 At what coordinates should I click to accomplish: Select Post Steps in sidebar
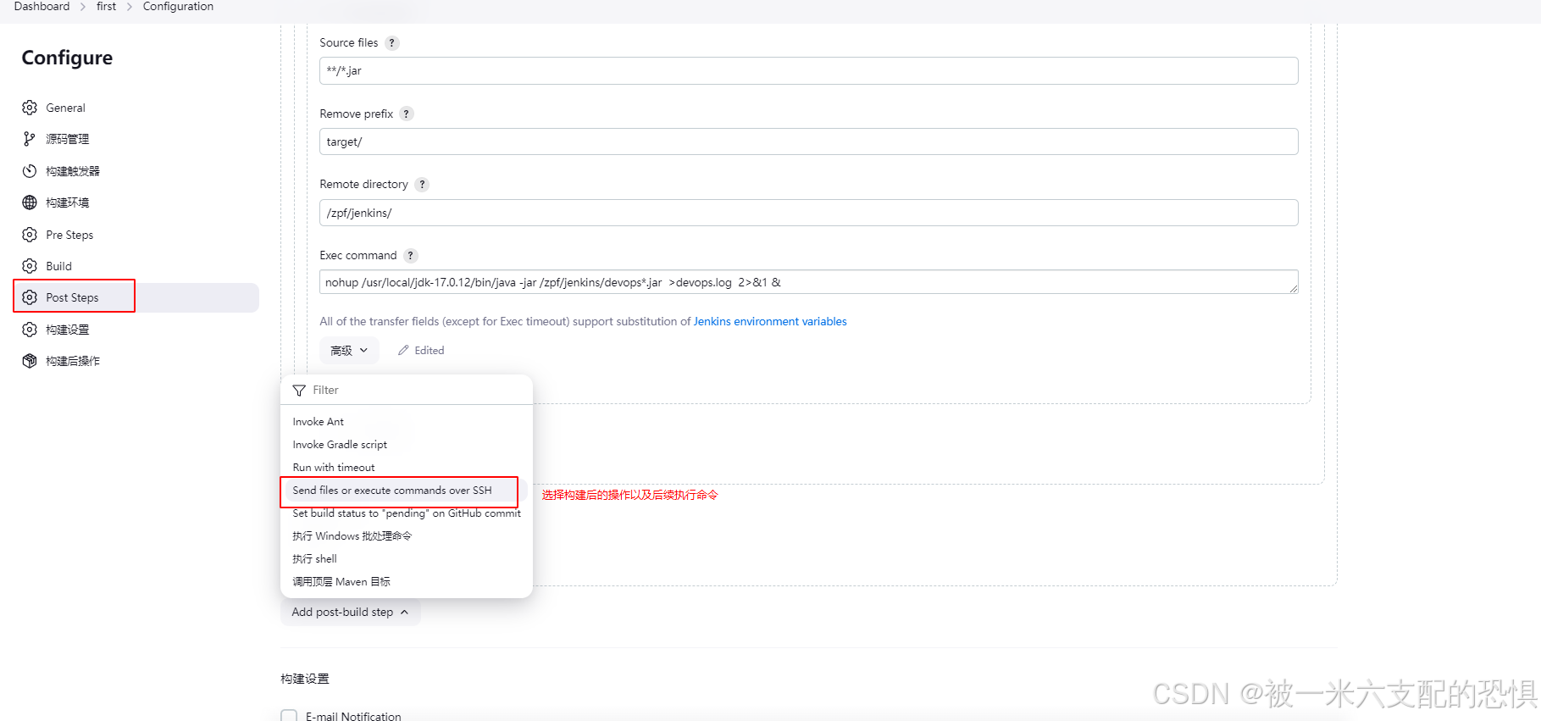click(136, 297)
